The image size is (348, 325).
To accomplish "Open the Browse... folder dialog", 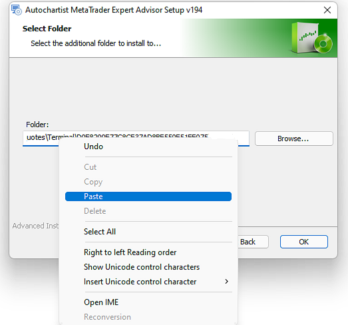I will point(294,139).
